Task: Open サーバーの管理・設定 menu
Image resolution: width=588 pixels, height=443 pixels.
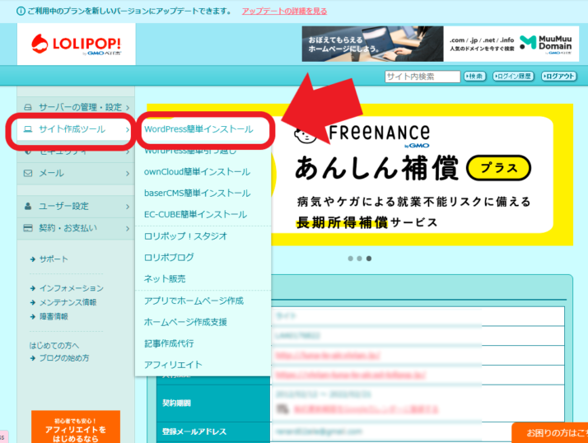Action: pos(76,107)
